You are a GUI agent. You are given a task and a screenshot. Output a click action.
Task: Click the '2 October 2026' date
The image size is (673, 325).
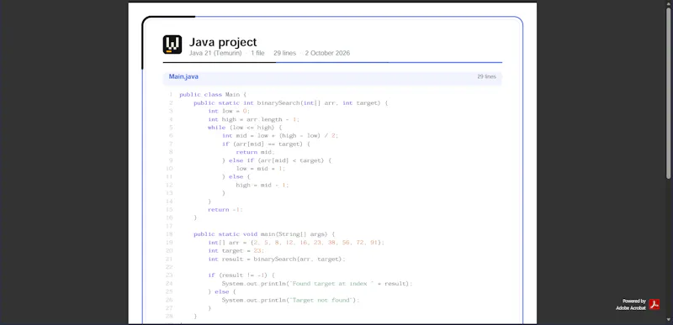tap(327, 53)
